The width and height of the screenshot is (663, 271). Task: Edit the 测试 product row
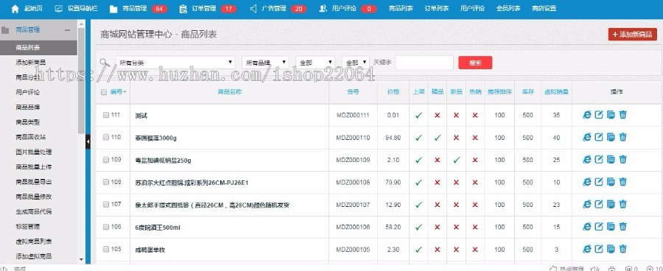pos(599,115)
